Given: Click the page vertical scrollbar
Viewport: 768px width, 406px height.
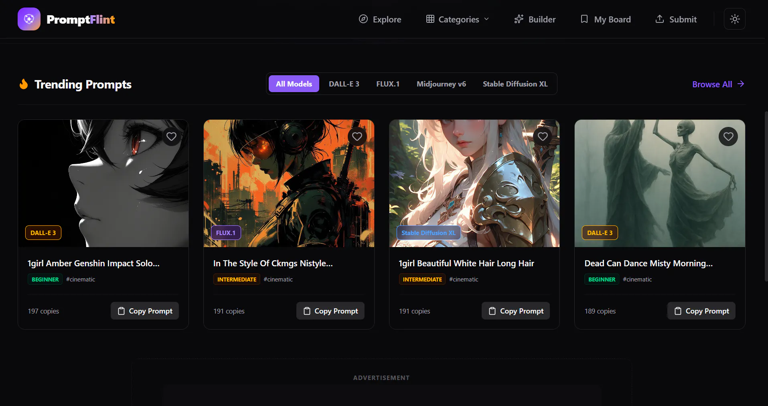Looking at the screenshot, I should click(766, 196).
